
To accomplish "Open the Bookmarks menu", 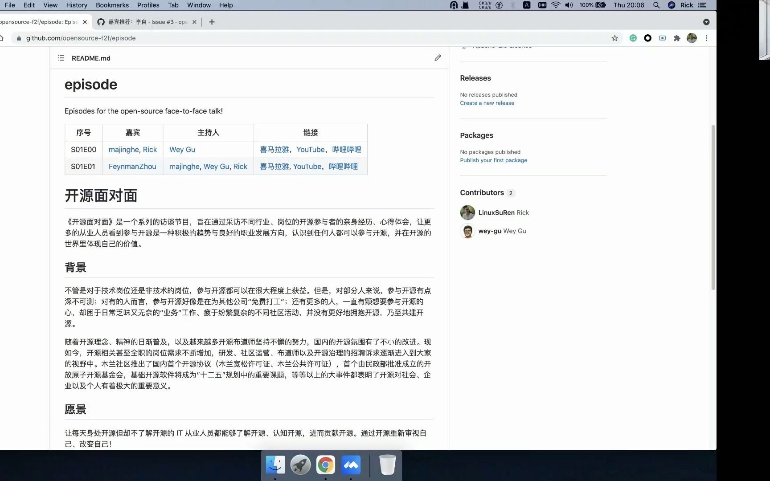I will (x=112, y=5).
